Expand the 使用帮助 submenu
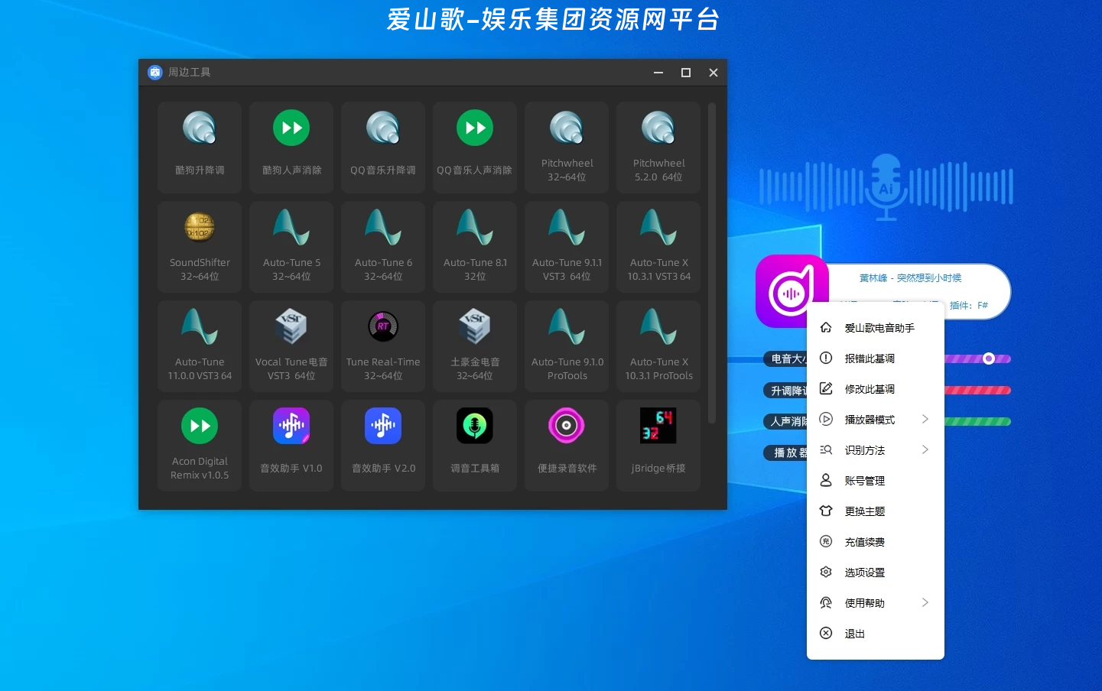1102x691 pixels. coord(865,602)
